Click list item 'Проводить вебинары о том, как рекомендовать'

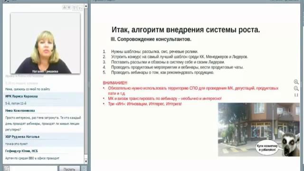pos(162,73)
